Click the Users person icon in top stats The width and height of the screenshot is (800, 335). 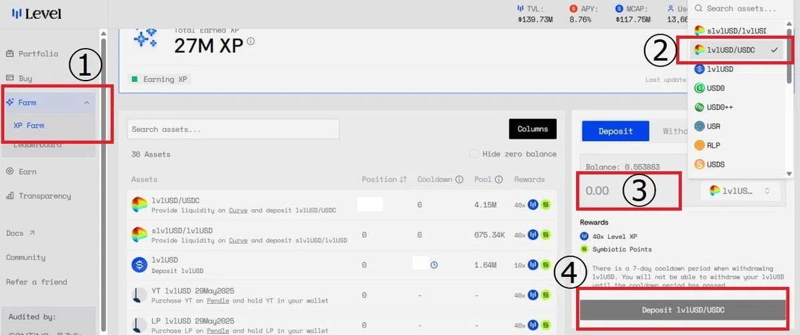click(671, 9)
